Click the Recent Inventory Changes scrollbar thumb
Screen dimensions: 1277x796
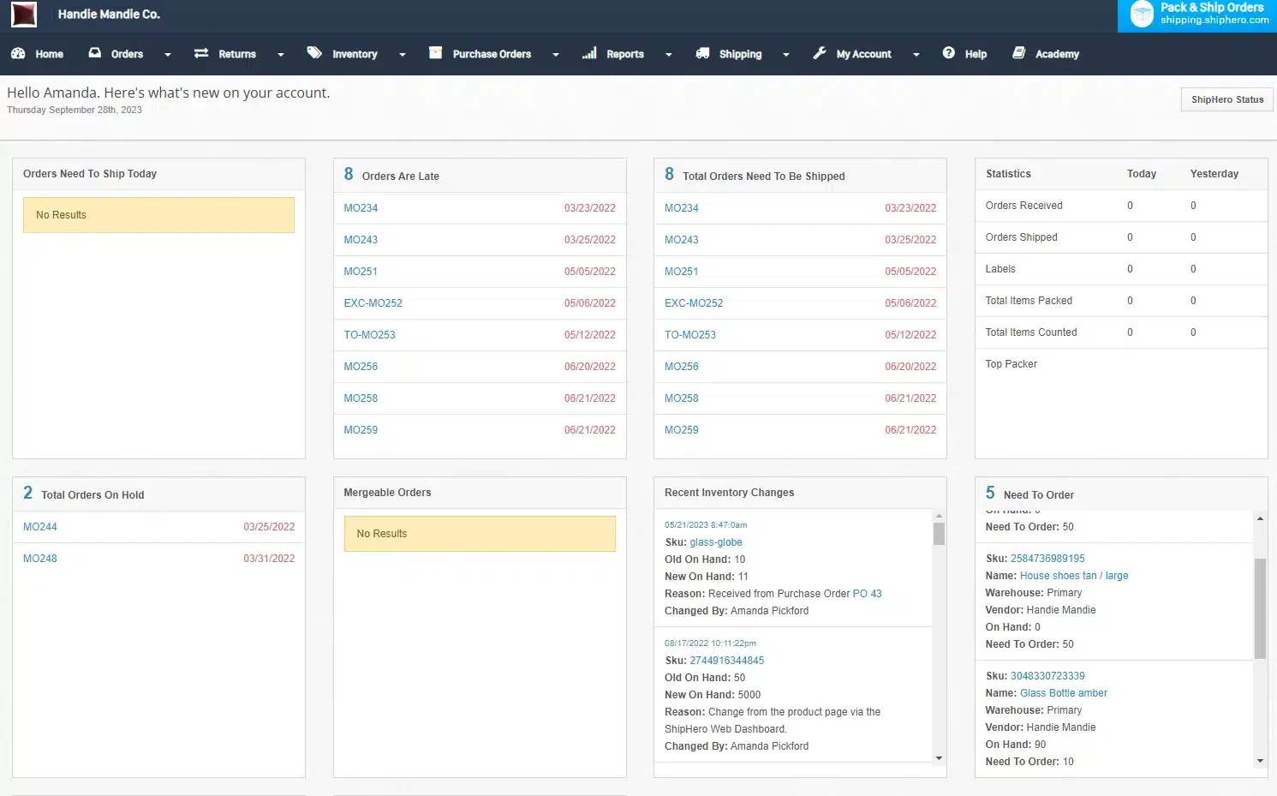click(x=940, y=534)
